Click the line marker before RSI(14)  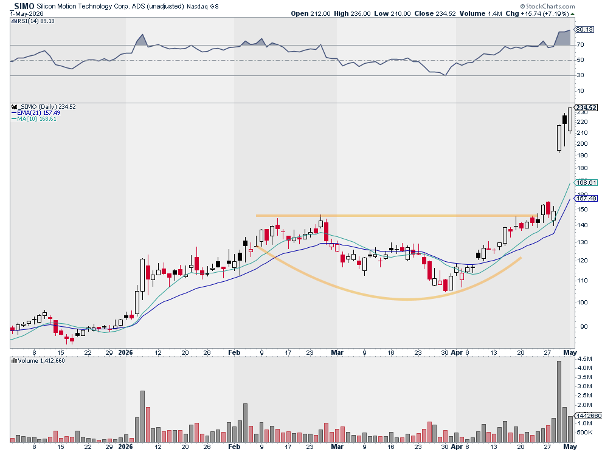(14, 21)
